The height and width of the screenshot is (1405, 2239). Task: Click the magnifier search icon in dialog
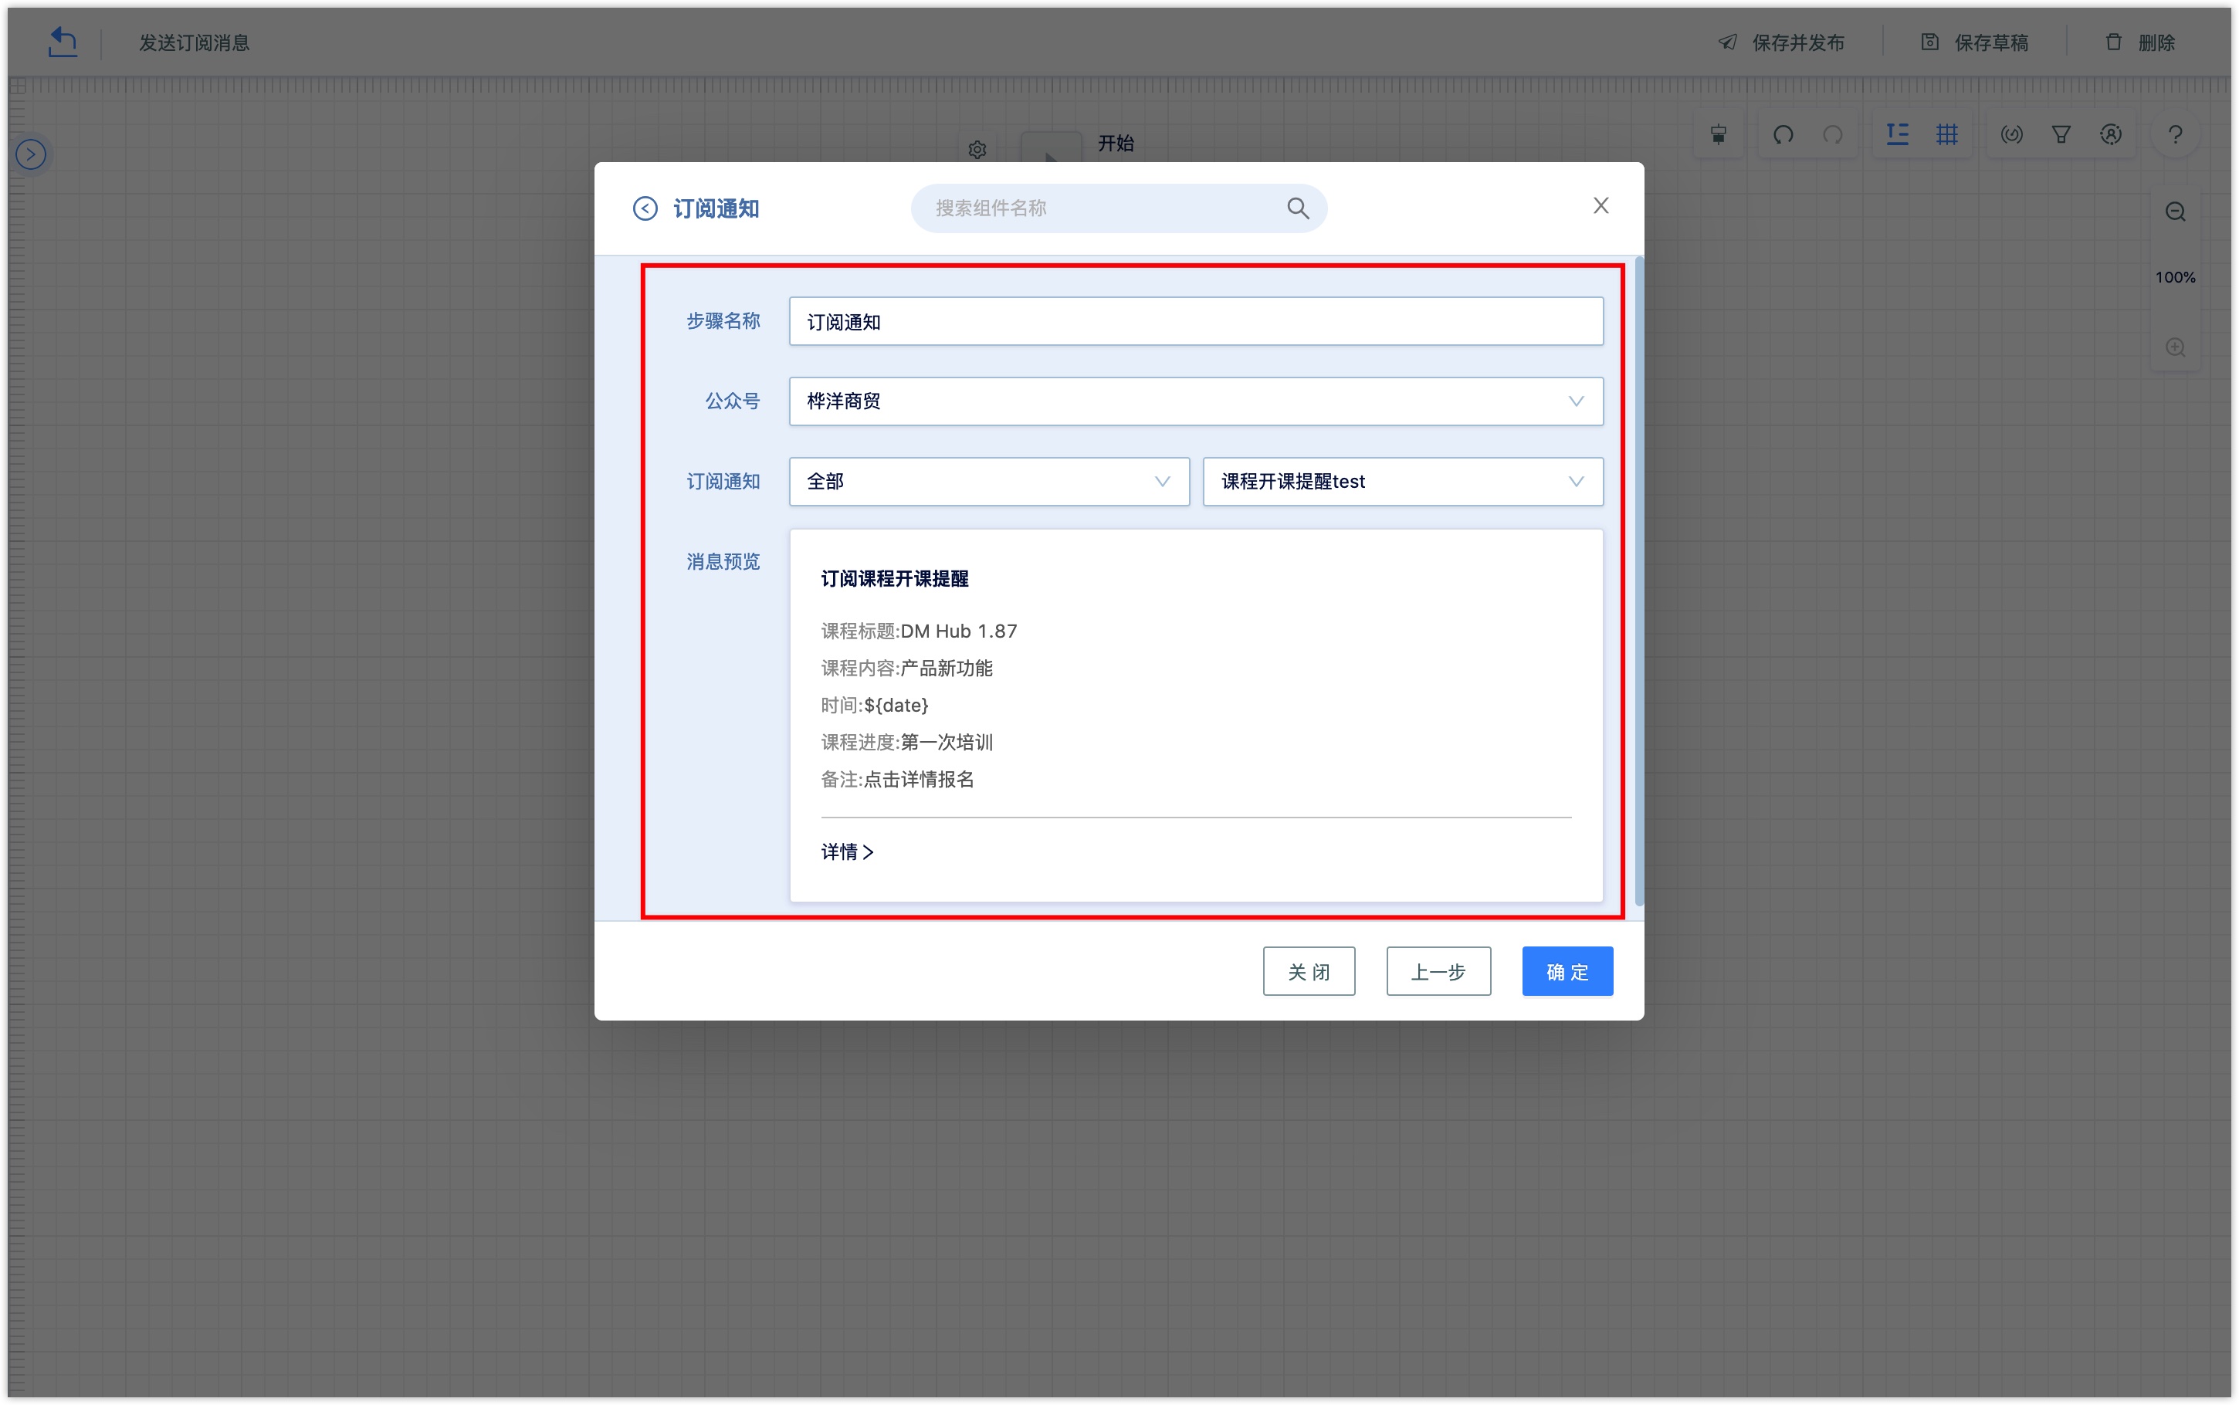pos(1297,208)
